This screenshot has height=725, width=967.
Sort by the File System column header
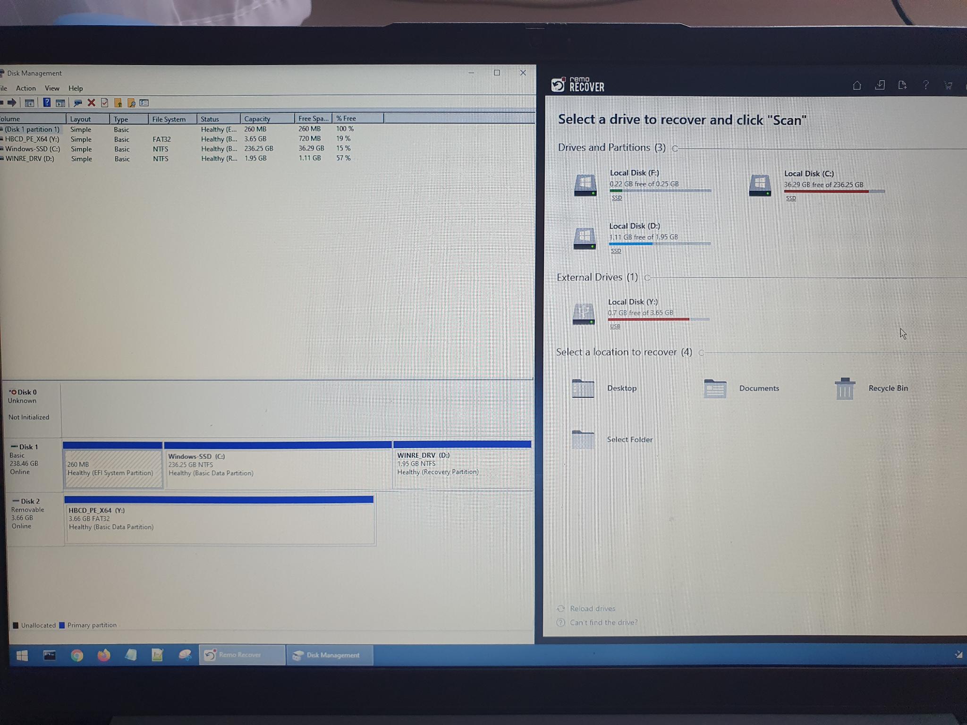[172, 119]
